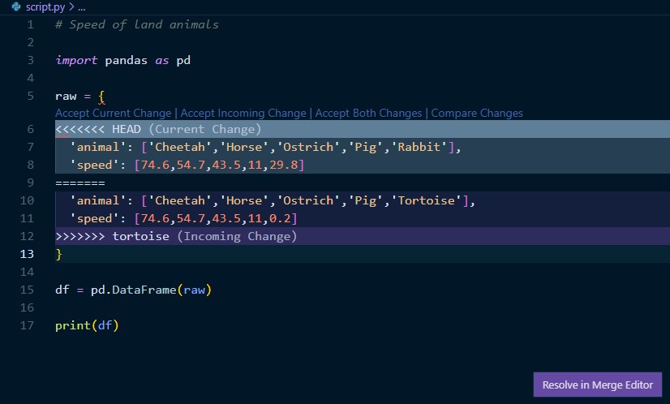670x404 pixels.
Task: Click line number 13 in the gutter
Action: [28, 255]
